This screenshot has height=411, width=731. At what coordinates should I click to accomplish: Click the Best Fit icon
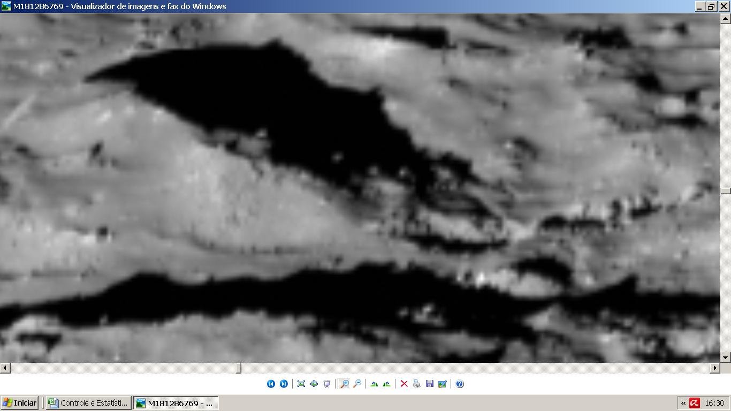coord(301,384)
